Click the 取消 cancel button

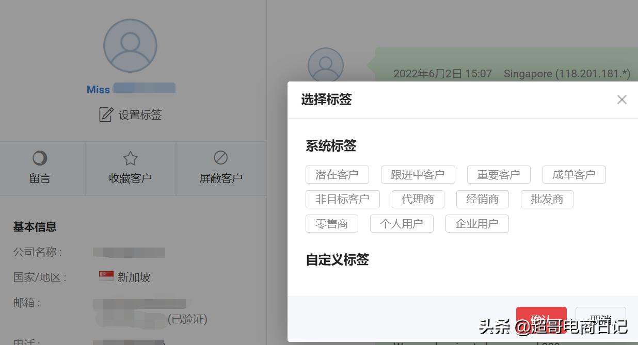[x=600, y=320]
